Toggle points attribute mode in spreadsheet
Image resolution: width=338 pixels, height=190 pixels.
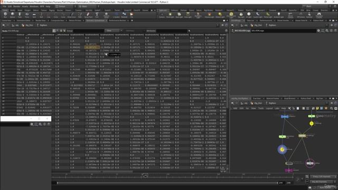54,31
